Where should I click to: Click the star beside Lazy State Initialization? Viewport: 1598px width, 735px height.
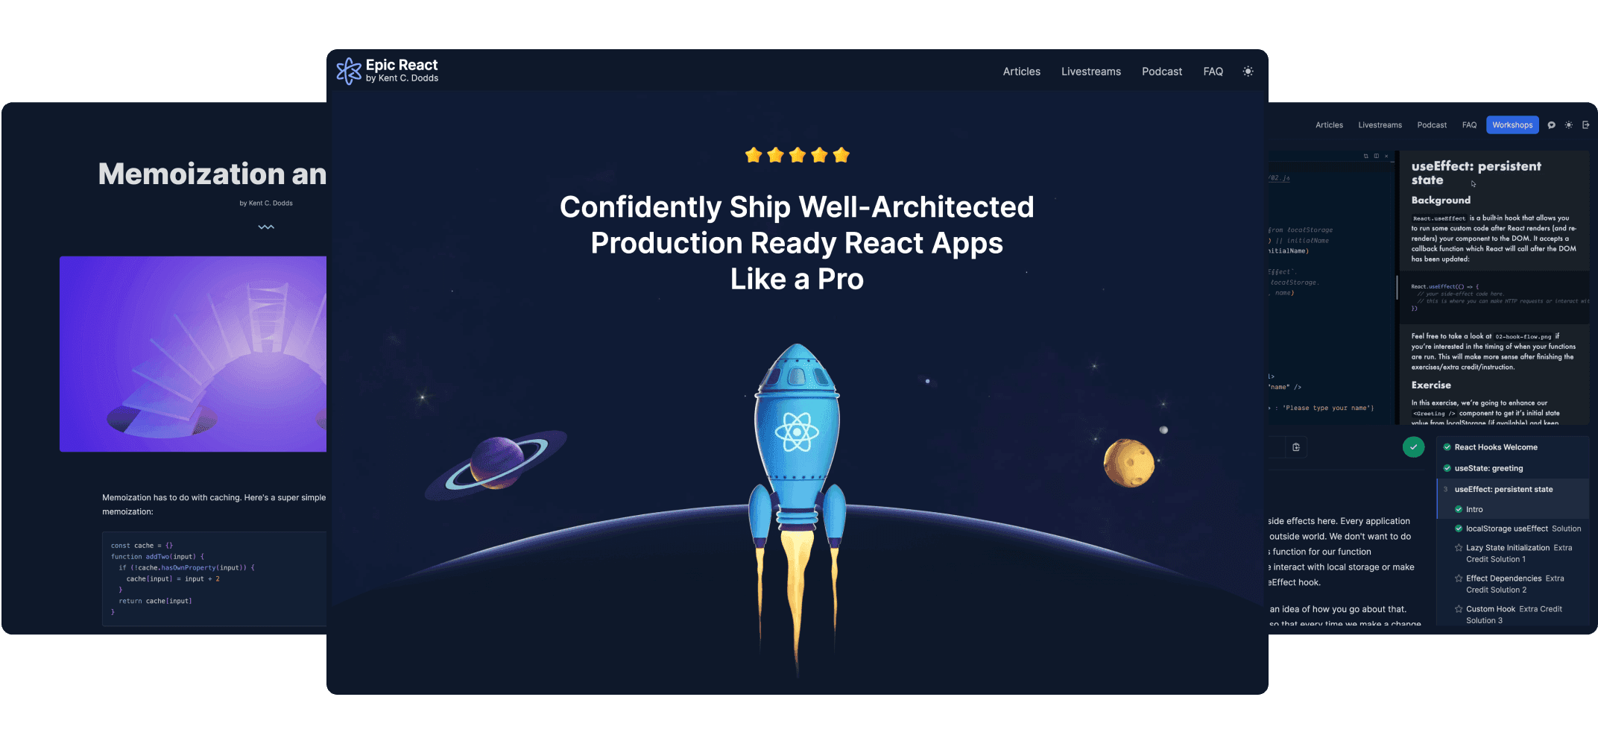point(1459,548)
